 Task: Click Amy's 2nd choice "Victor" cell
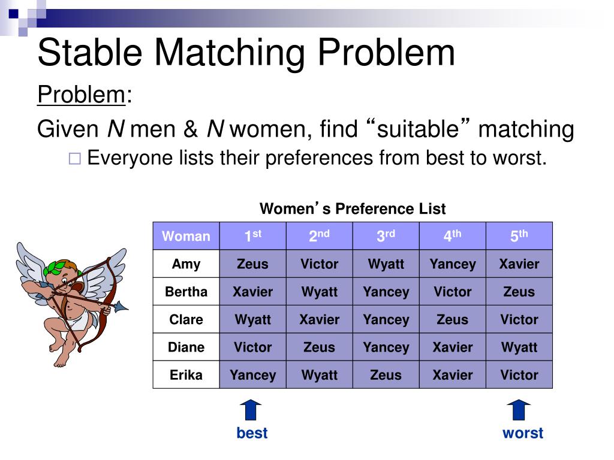click(319, 264)
